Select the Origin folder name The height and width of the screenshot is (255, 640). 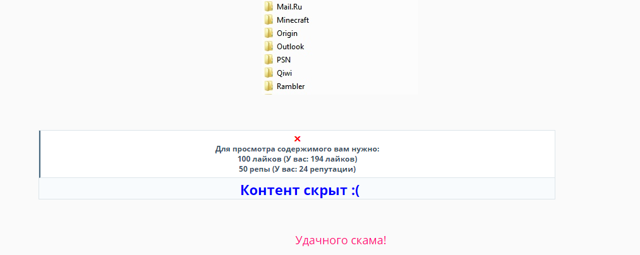tap(287, 33)
